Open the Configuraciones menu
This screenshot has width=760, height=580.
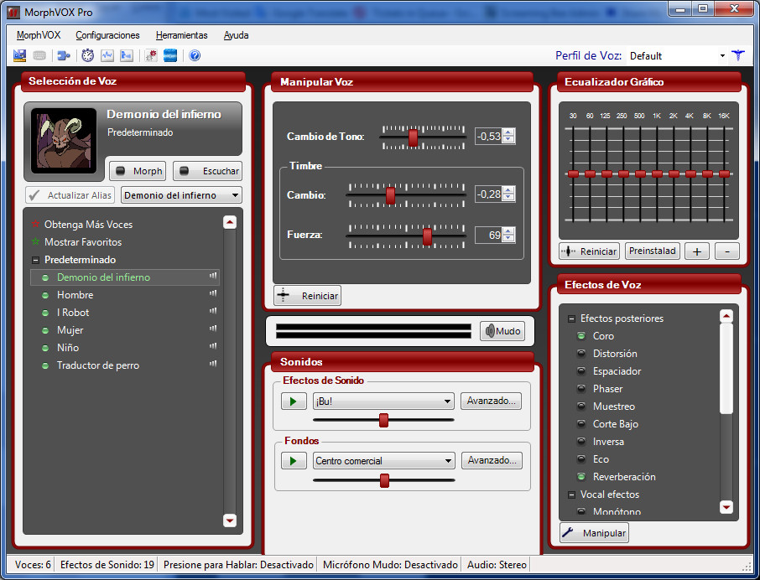[x=107, y=35]
